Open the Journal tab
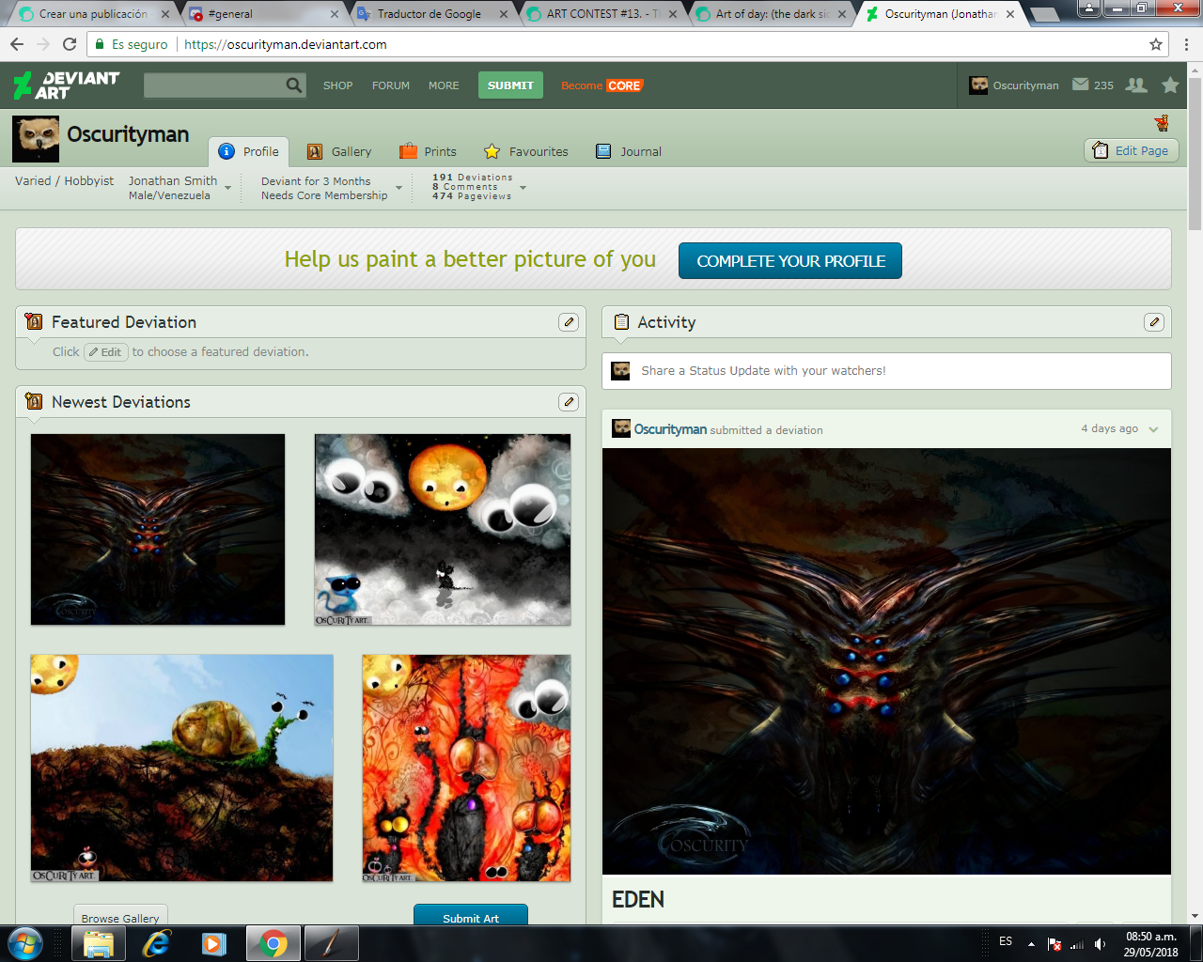The width and height of the screenshot is (1203, 962). pyautogui.click(x=629, y=151)
